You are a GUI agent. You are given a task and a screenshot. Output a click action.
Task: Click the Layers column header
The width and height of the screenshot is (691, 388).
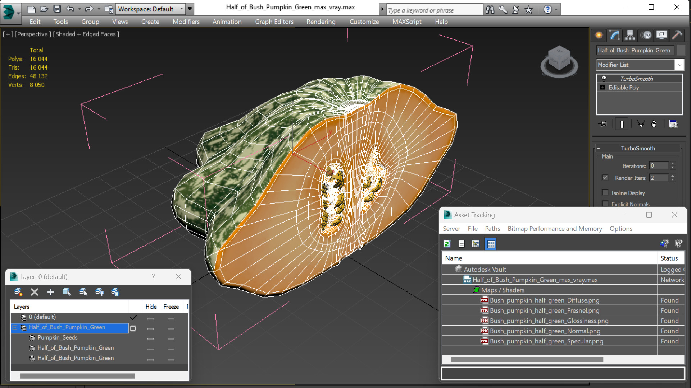[70, 307]
